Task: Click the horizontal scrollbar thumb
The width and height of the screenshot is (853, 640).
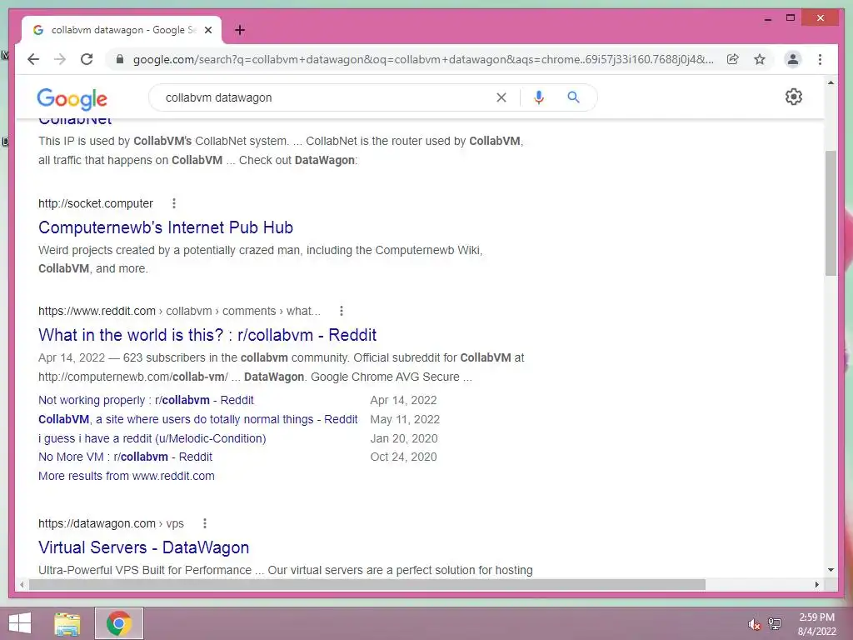Action: (367, 584)
